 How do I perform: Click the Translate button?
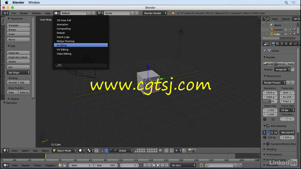(x=18, y=25)
